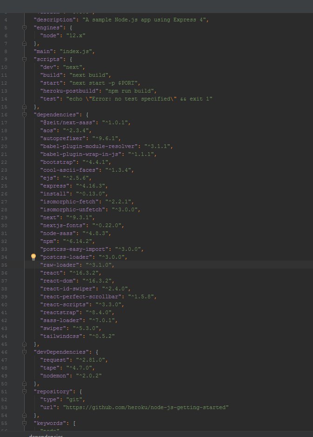Click the "heroku-postbuild" key
Screen dimensions: 313x437
[x=69, y=91]
